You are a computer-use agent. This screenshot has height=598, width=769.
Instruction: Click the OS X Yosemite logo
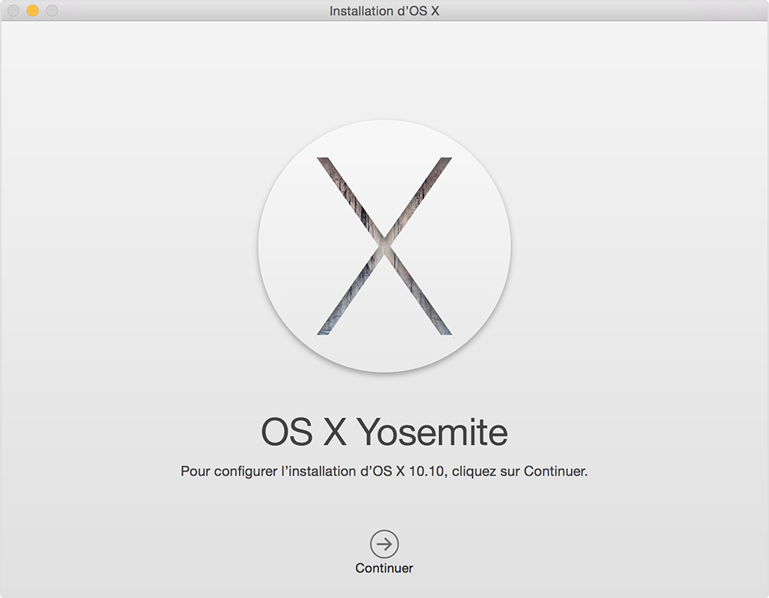[x=384, y=246]
